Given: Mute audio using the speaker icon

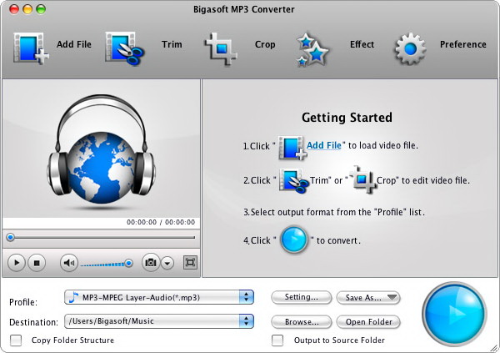Looking at the screenshot, I should click(x=69, y=263).
